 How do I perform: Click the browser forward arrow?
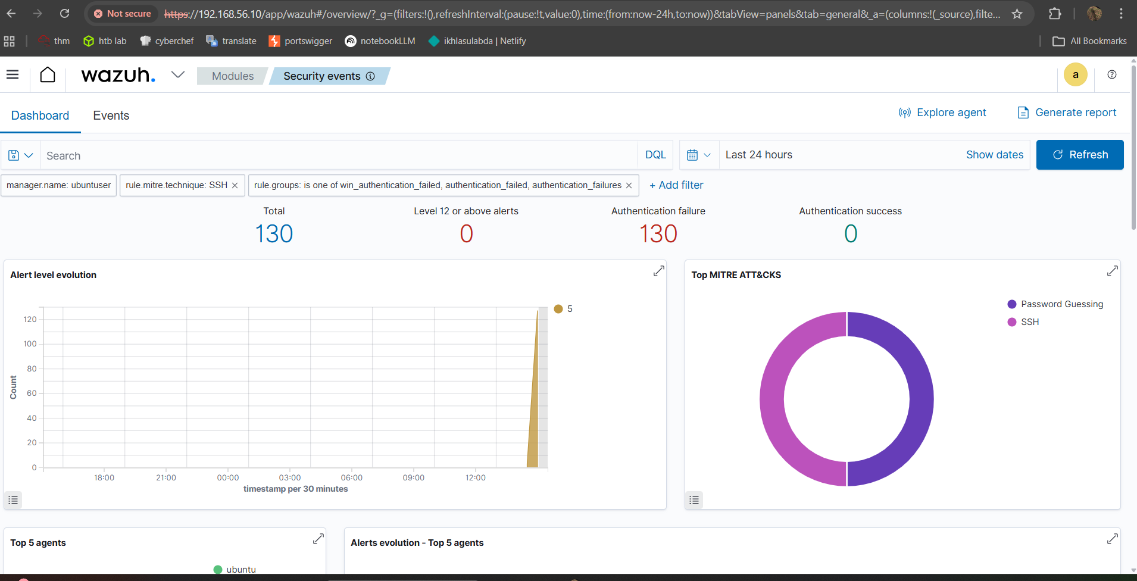click(38, 13)
